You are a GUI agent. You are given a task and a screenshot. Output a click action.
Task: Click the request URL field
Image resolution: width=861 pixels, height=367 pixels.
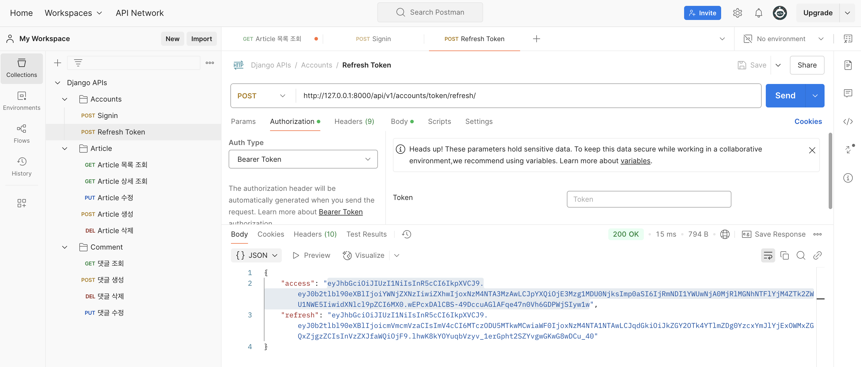pyautogui.click(x=528, y=95)
